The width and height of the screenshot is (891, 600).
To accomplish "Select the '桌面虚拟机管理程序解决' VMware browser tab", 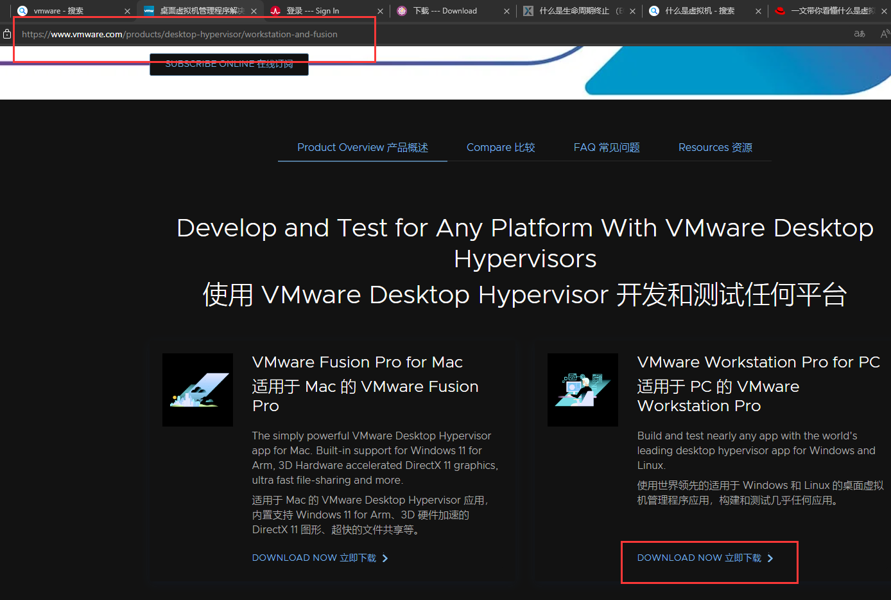I will pyautogui.click(x=199, y=11).
